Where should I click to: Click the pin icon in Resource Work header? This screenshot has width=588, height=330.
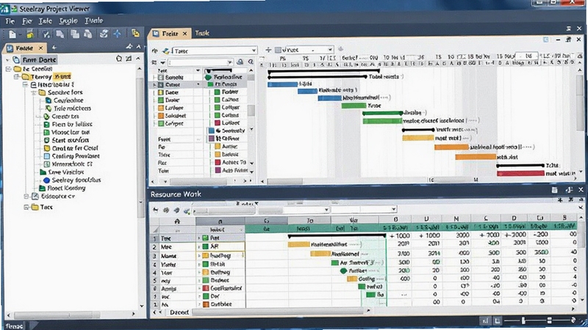pyautogui.click(x=569, y=190)
